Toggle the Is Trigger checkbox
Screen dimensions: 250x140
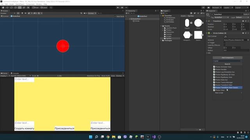[225, 43]
